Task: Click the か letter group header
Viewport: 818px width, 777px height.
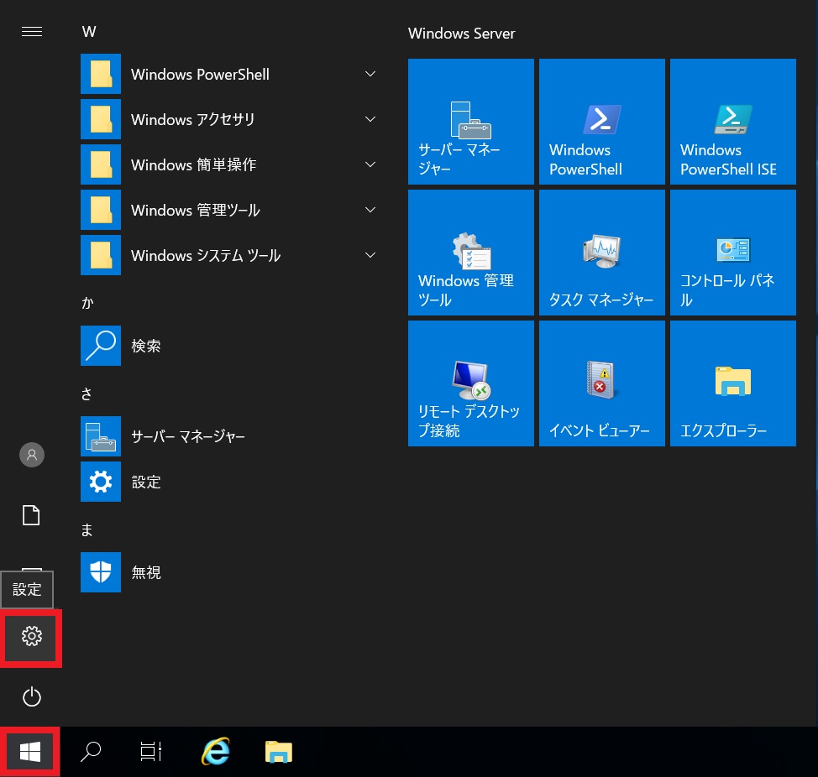Action: coord(87,303)
